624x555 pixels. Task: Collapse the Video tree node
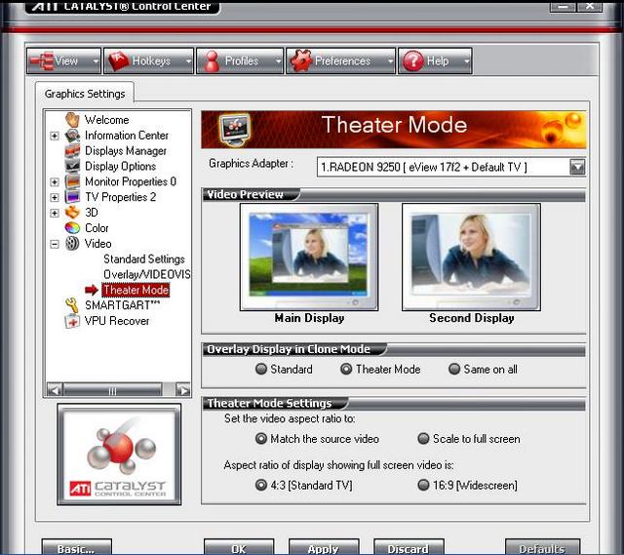55,244
